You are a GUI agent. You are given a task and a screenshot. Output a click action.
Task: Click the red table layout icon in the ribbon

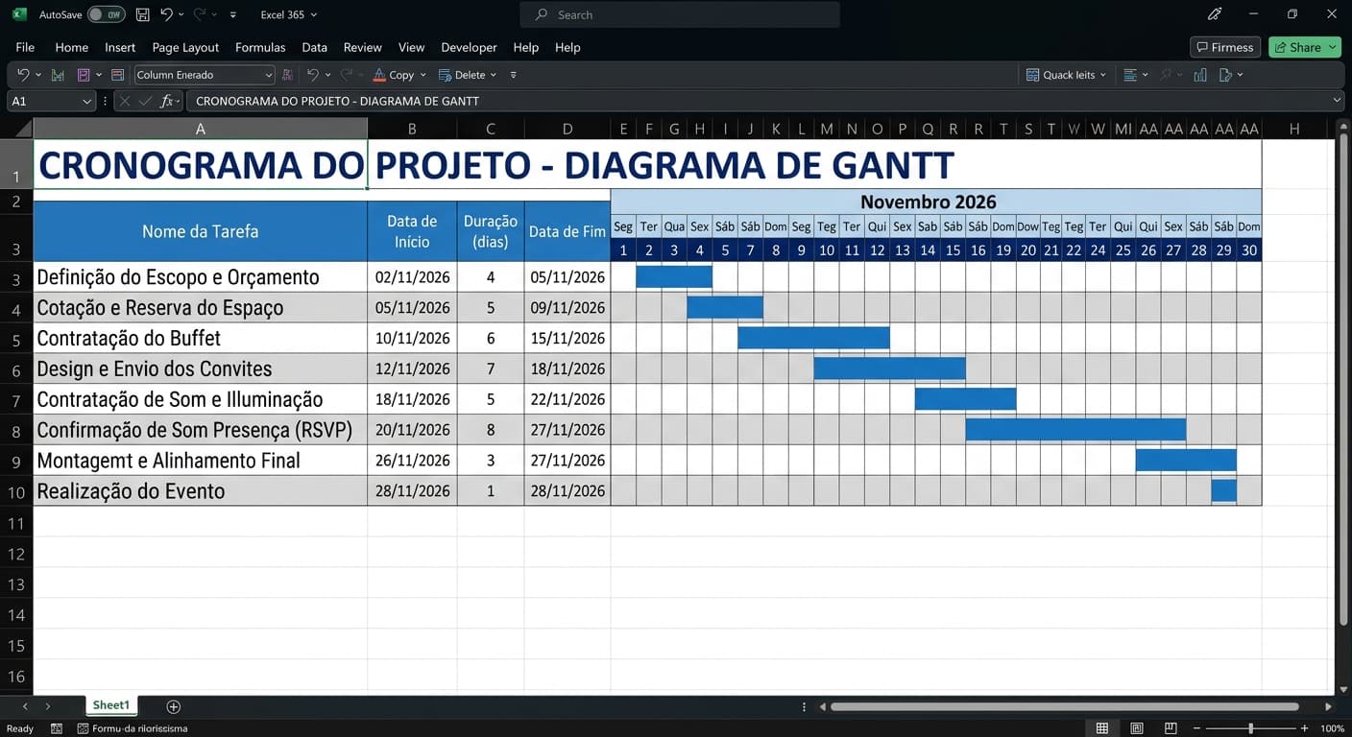117,75
